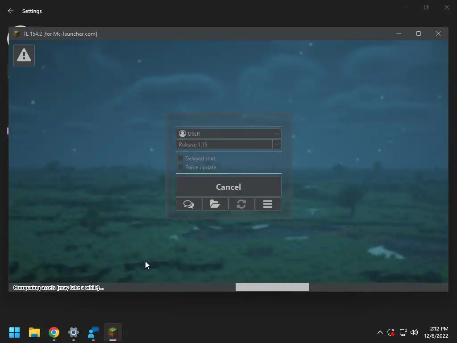Viewport: 457px width, 343px height.
Task: Select the Minecraft launcher taskbar icon
Action: click(x=113, y=332)
